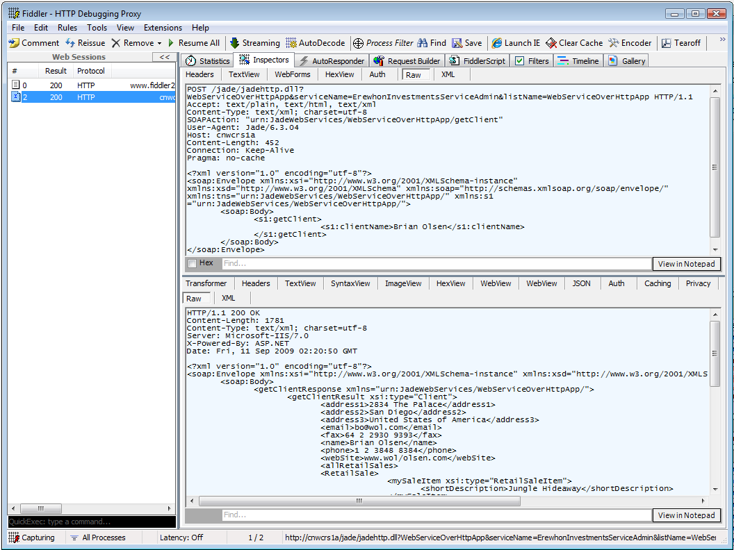Launch IE from the toolbar icon

497,43
